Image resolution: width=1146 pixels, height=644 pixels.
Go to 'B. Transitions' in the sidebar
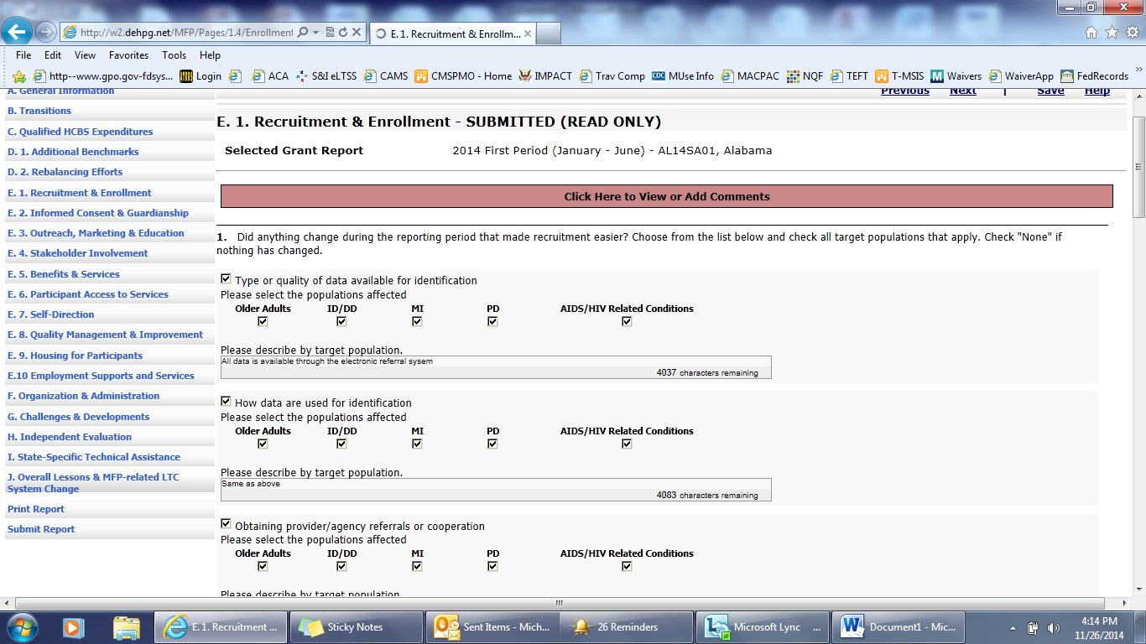39,111
